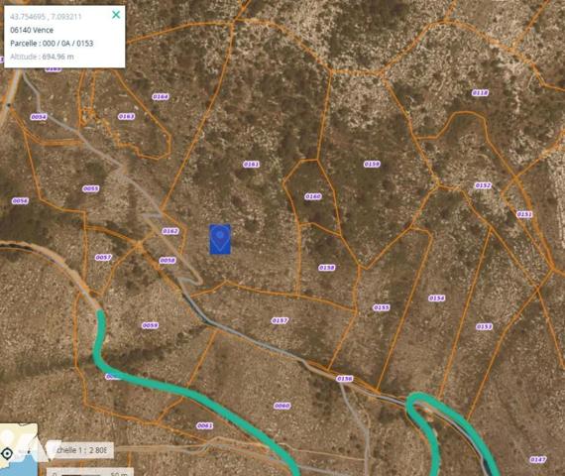Select parcel label 0155
The width and height of the screenshot is (565, 476).
pyautogui.click(x=382, y=307)
